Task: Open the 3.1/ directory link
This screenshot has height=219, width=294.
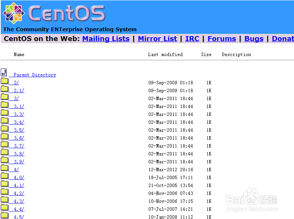Action: click(x=19, y=106)
